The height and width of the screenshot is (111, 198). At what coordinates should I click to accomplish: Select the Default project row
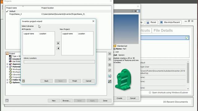click(58, 11)
